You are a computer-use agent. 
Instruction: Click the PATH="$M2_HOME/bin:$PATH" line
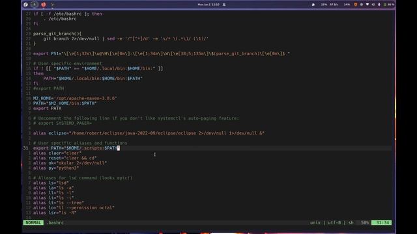pos(65,103)
